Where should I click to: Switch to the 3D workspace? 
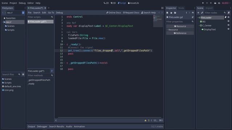(x=113, y=3)
